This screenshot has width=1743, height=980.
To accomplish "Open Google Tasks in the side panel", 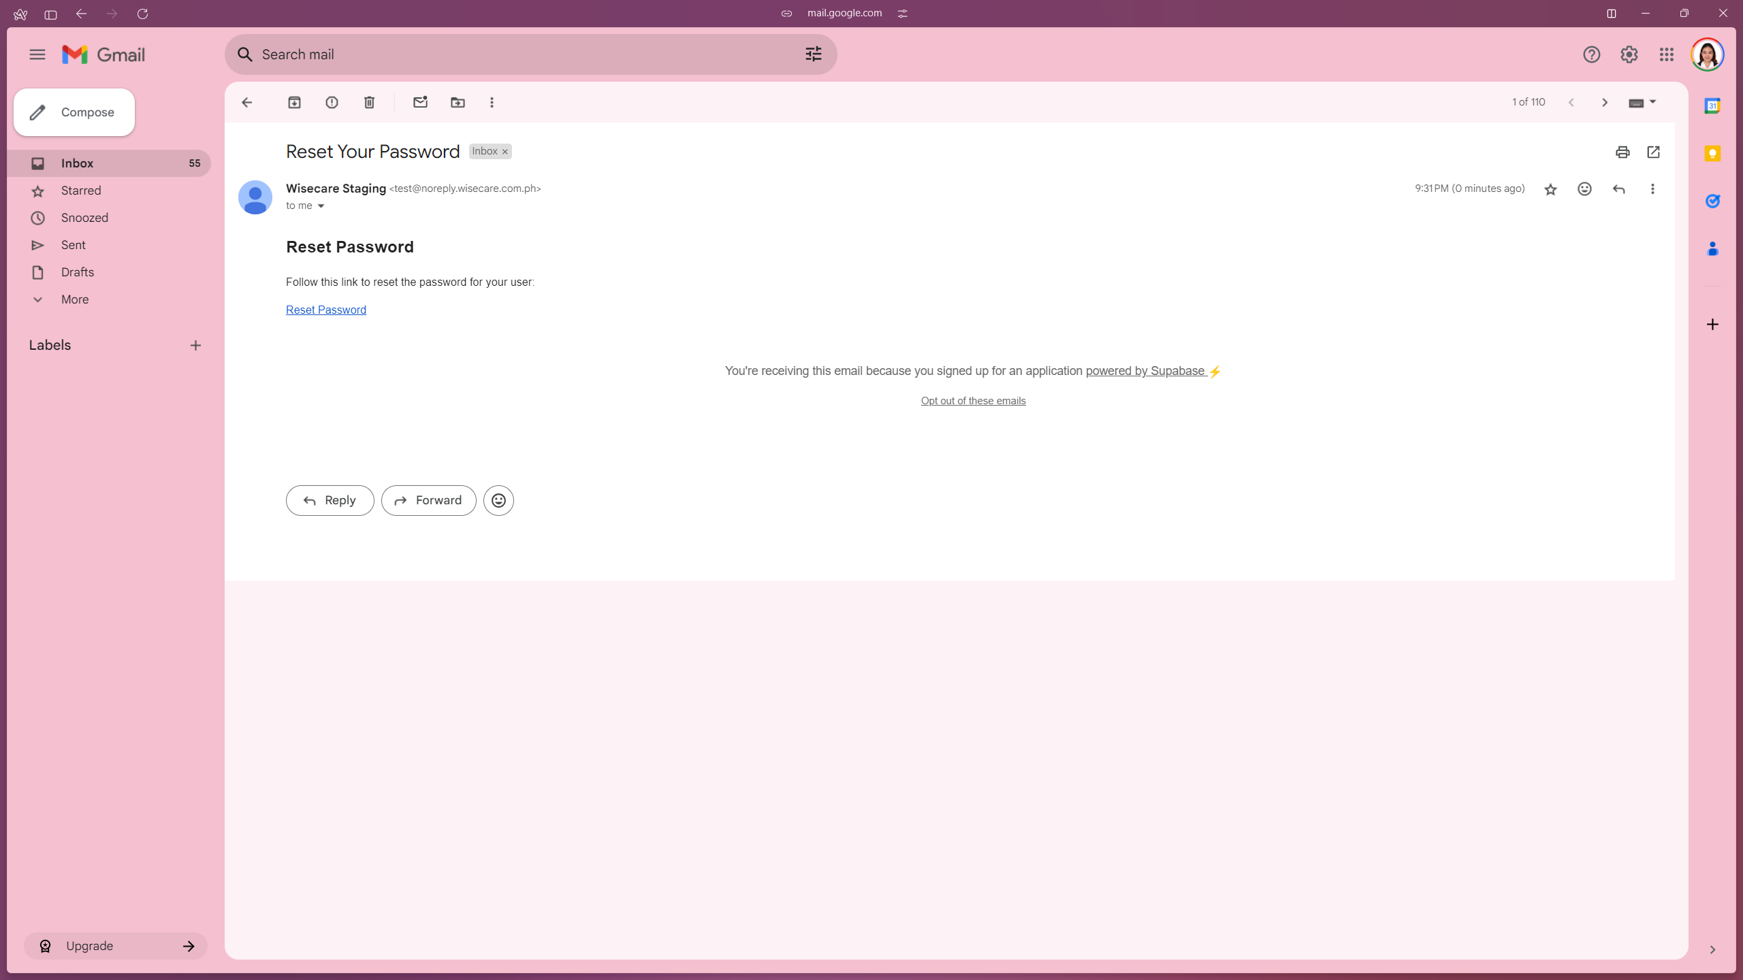I will pos(1713,201).
